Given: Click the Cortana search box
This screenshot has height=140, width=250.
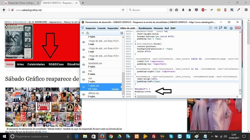Looking at the screenshot, I should [x=40, y=136].
